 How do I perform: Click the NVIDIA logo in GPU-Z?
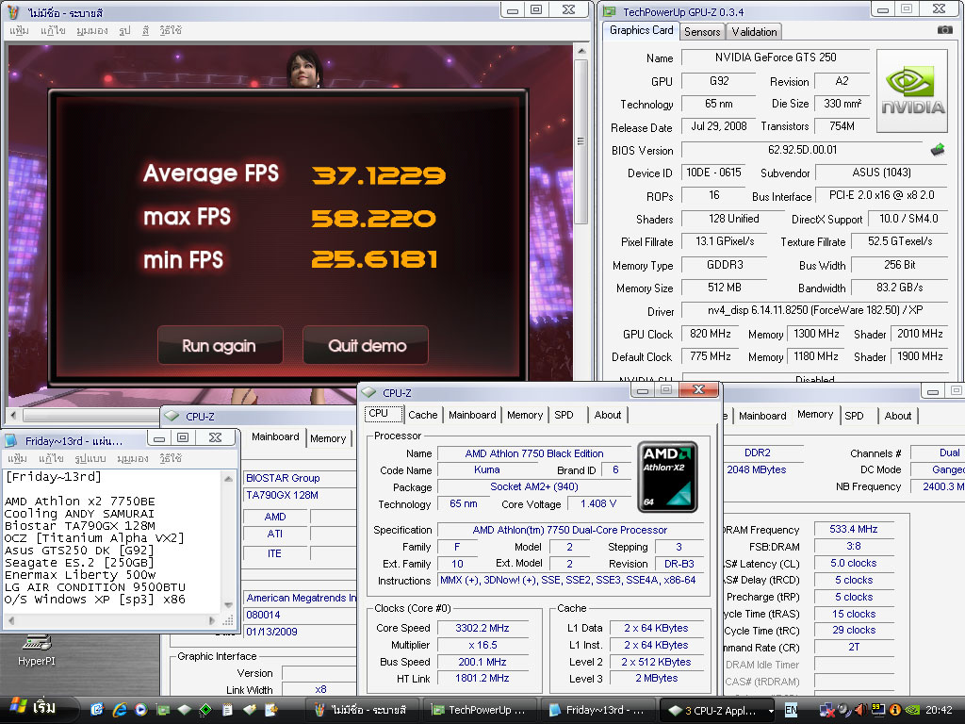point(912,91)
